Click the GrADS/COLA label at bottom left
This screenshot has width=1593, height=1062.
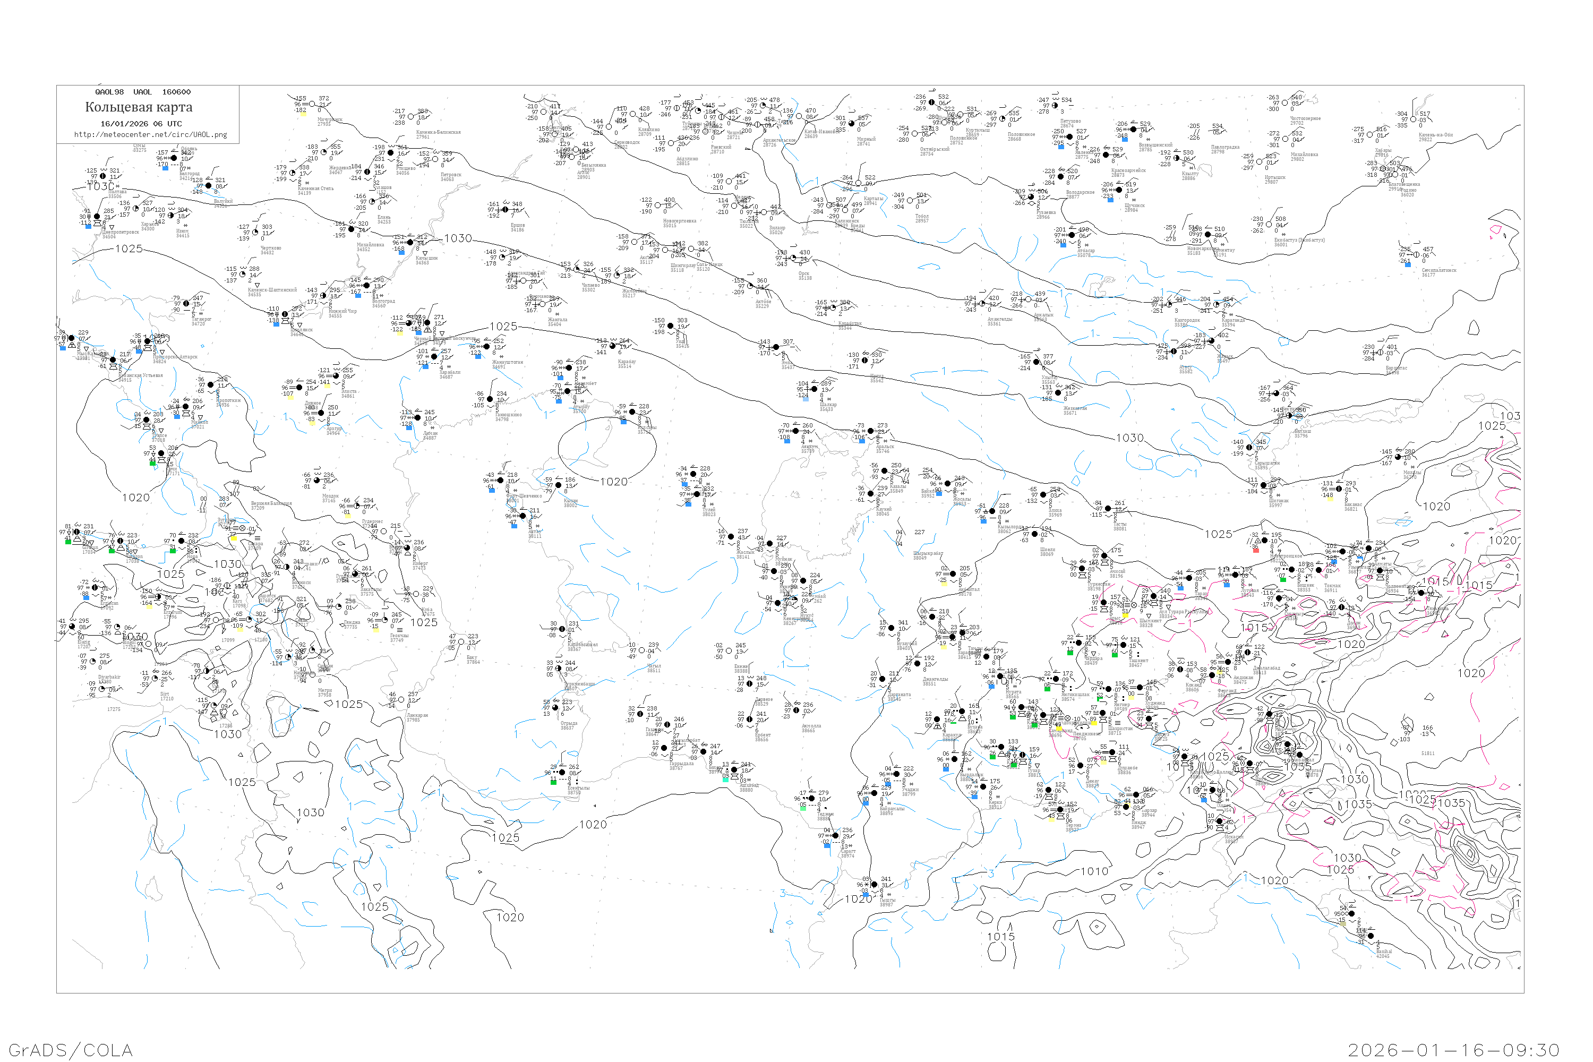[x=71, y=1050]
